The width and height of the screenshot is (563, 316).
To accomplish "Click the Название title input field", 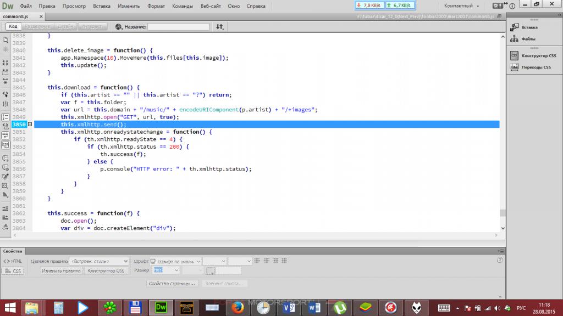I will click(x=178, y=26).
